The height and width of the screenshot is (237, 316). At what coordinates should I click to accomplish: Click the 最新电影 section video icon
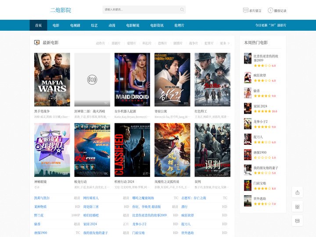coord(37,42)
